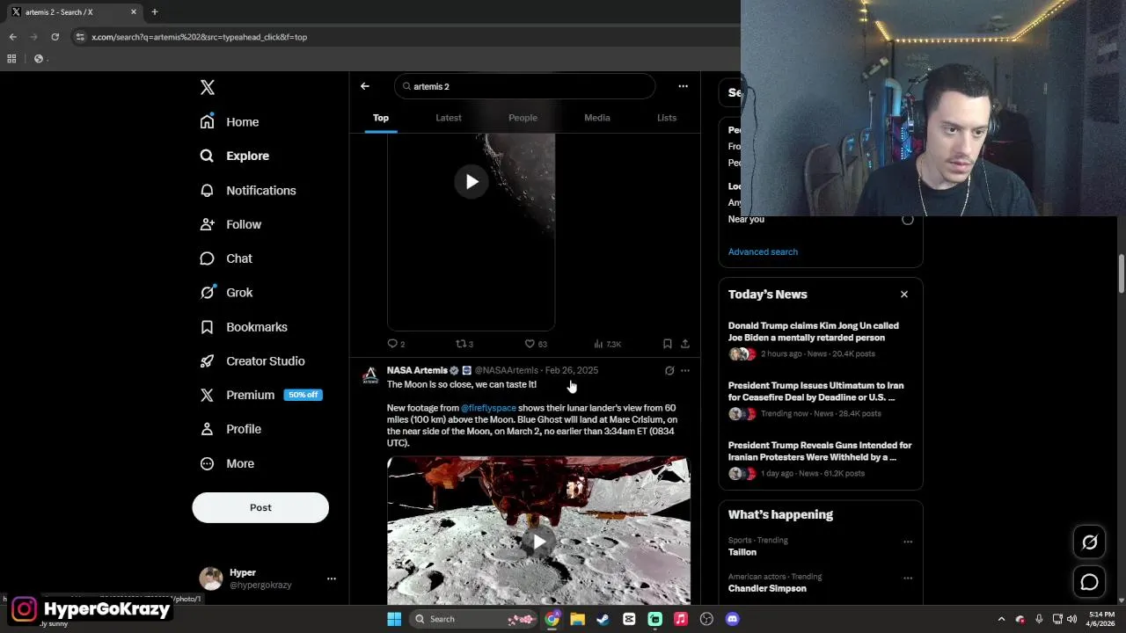
Task: Open Discord from taskbar
Action: coord(732,619)
